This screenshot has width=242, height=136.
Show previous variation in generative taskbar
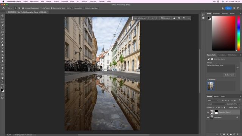pos(148,18)
